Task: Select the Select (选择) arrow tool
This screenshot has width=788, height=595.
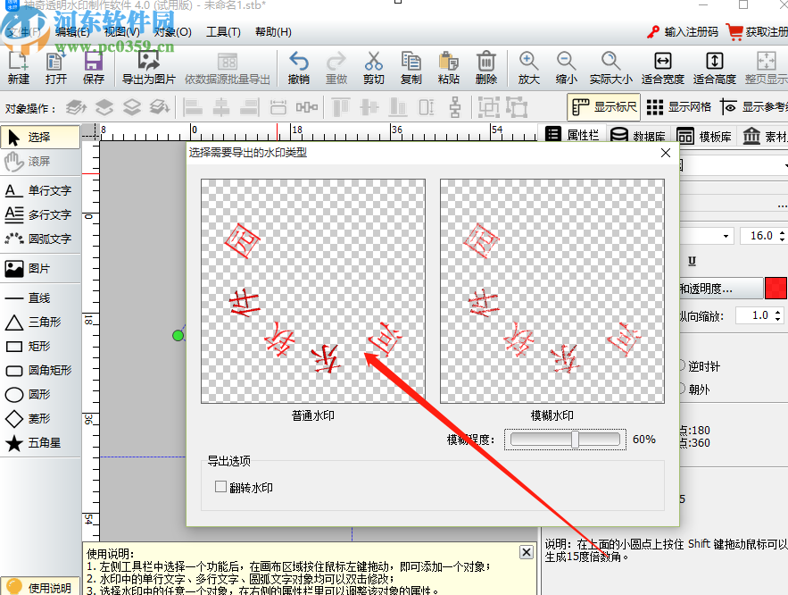Action: point(40,137)
